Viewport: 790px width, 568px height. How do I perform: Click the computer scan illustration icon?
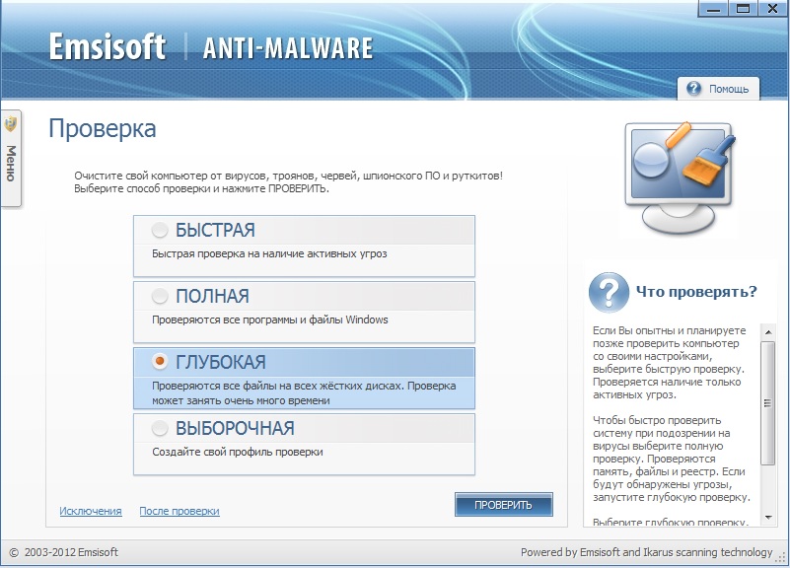point(680,177)
